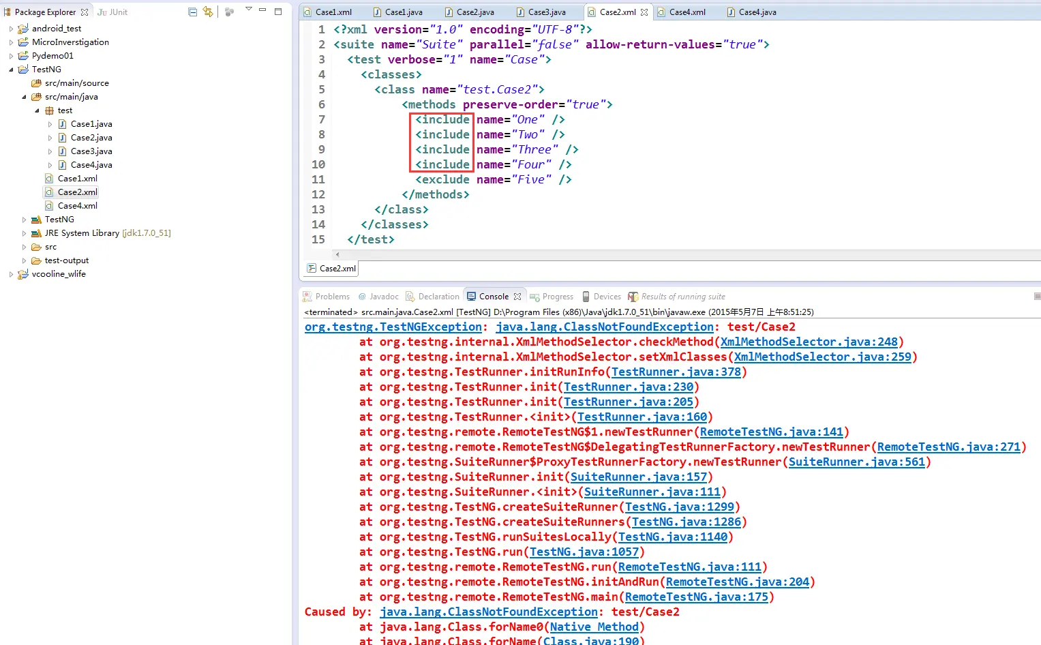Open Results of running suite tab
This screenshot has width=1041, height=645.
pyautogui.click(x=677, y=297)
